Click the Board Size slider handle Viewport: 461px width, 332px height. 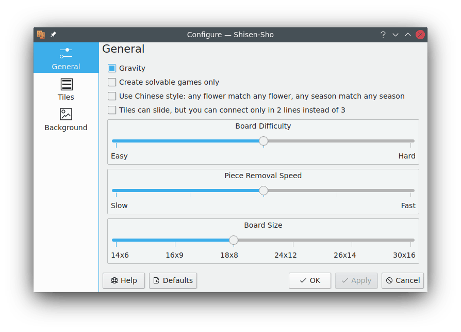coord(233,240)
